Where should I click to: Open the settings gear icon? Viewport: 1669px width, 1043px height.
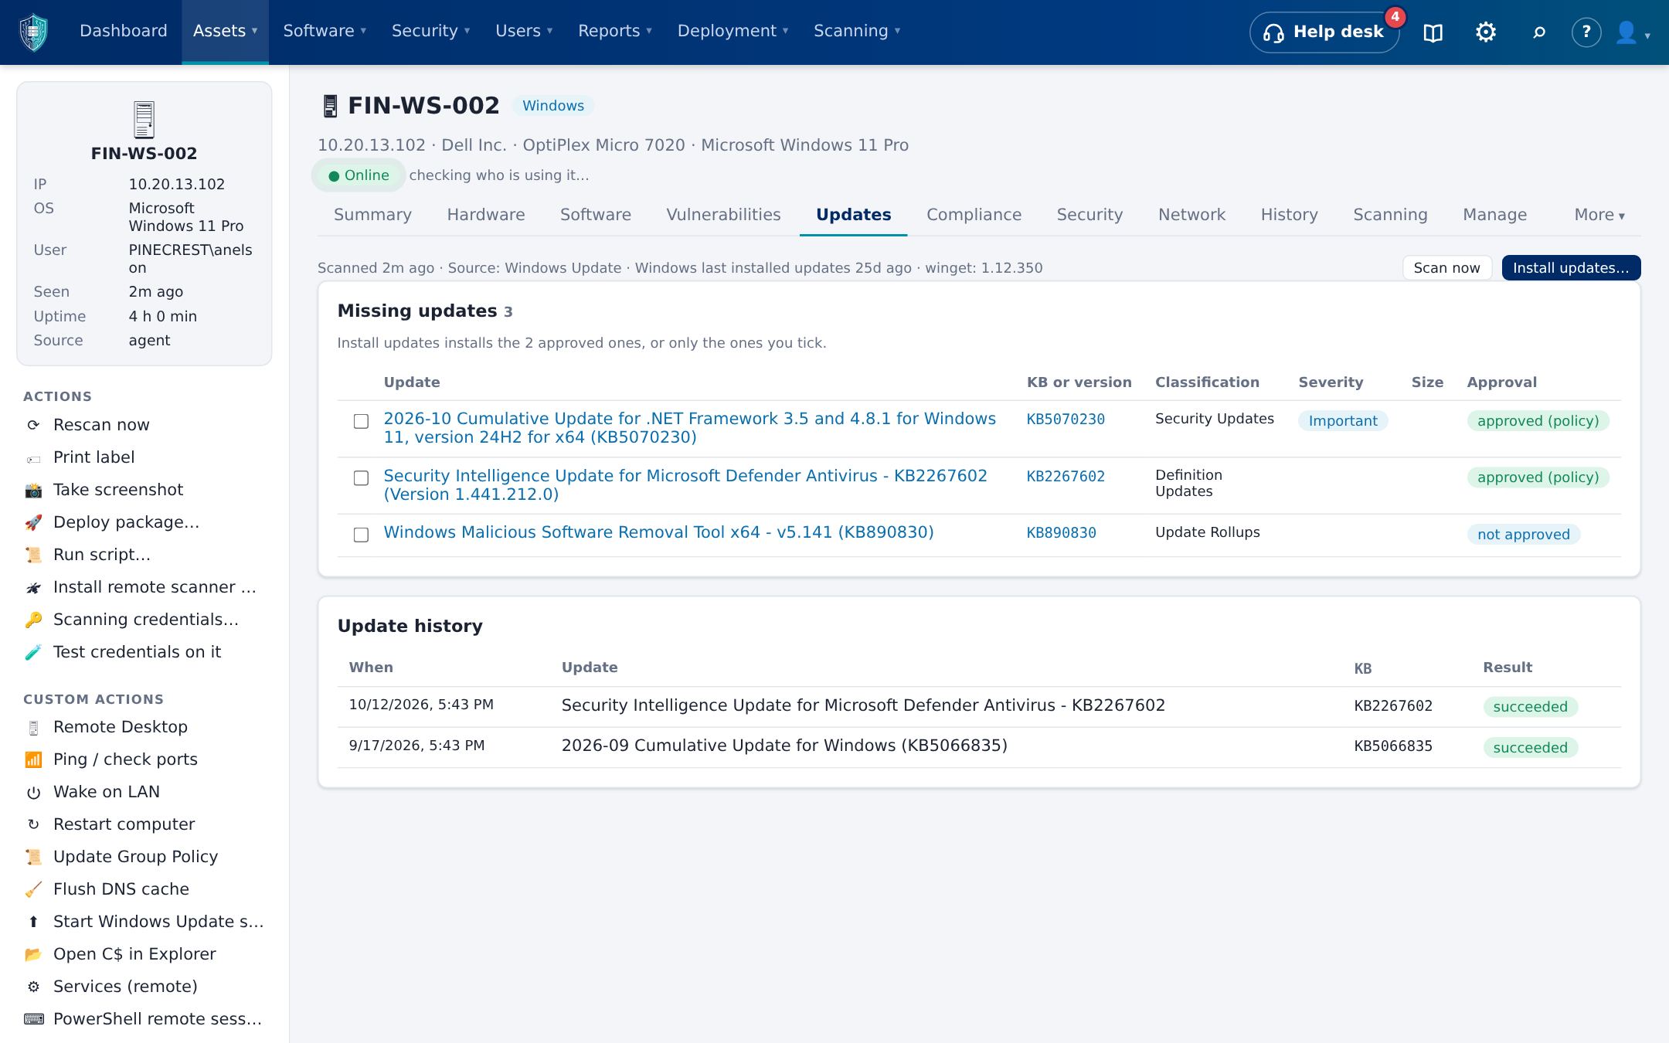pyautogui.click(x=1485, y=32)
